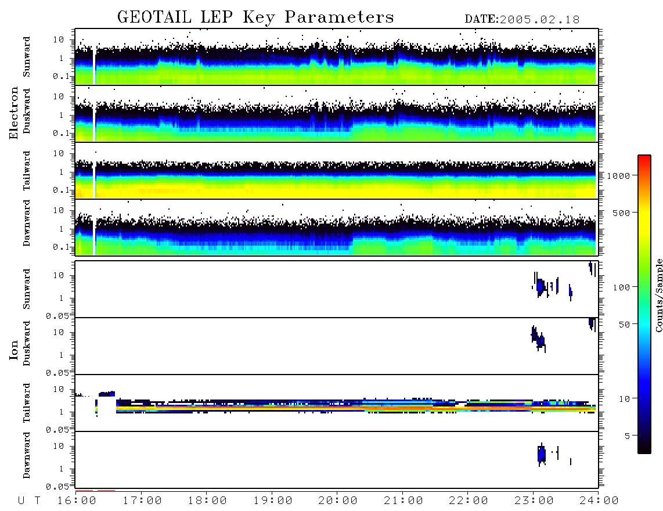Click the "20:00" time axis label
This screenshot has height=511, width=663.
click(x=338, y=501)
